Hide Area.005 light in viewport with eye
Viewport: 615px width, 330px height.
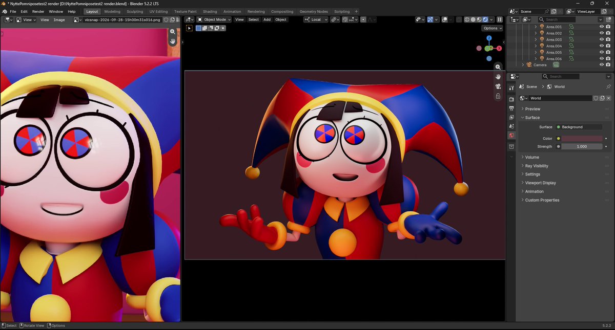[x=602, y=52]
